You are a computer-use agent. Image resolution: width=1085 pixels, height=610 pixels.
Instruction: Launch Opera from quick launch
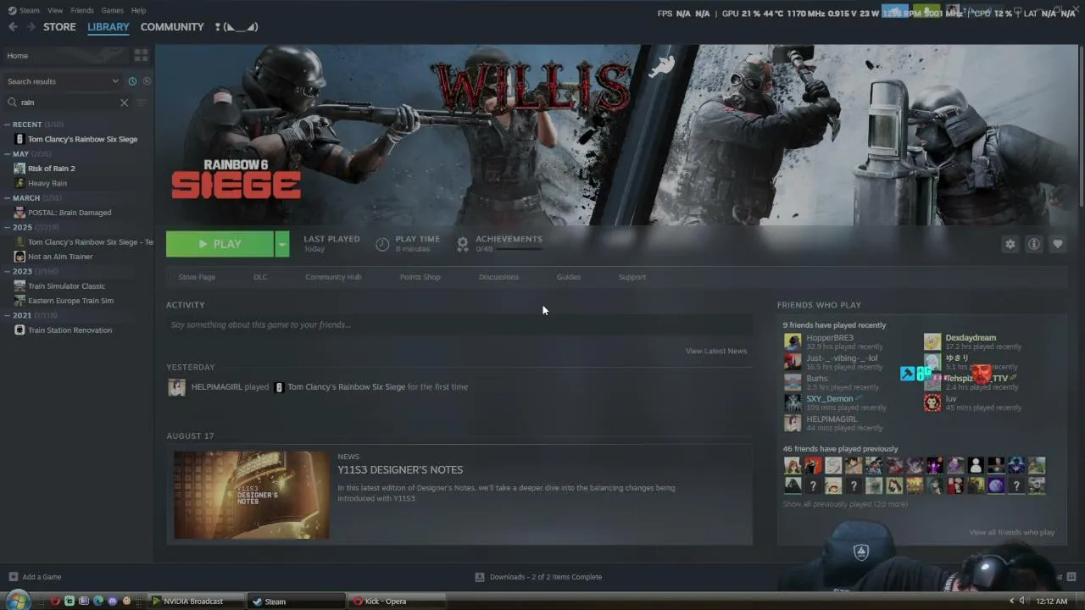(x=56, y=602)
